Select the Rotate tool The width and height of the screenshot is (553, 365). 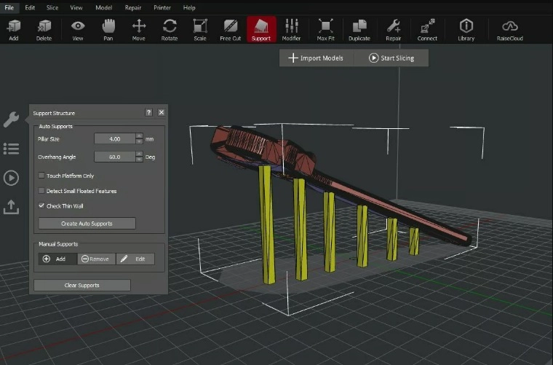click(170, 30)
